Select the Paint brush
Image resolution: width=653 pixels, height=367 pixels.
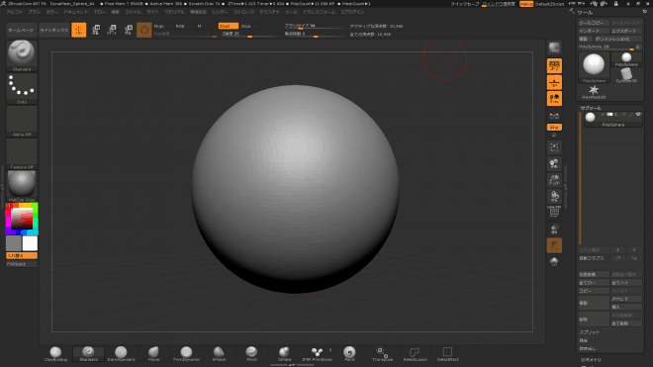[x=349, y=354]
